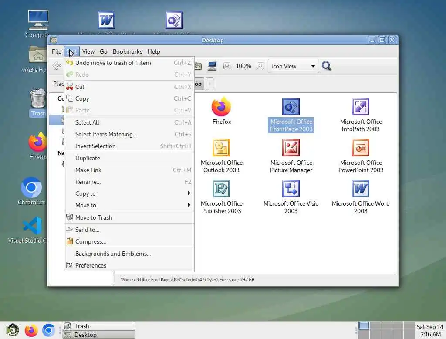Select the Trash icon on desktop

tap(38, 98)
